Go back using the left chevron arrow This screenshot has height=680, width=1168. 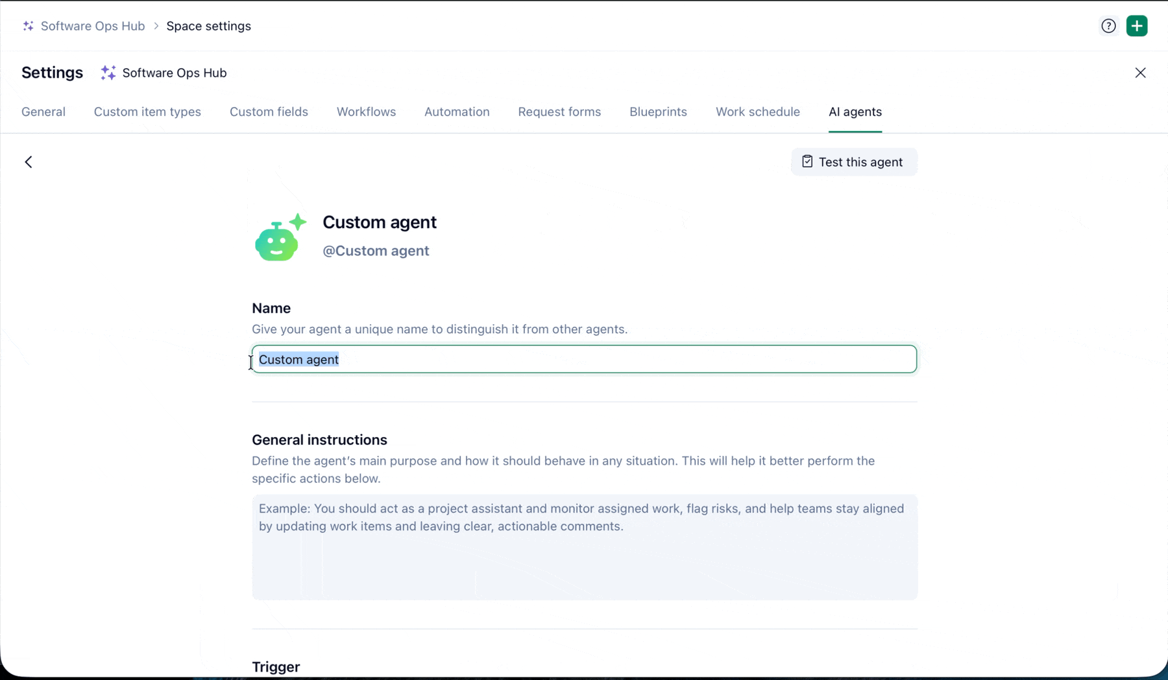pos(29,161)
